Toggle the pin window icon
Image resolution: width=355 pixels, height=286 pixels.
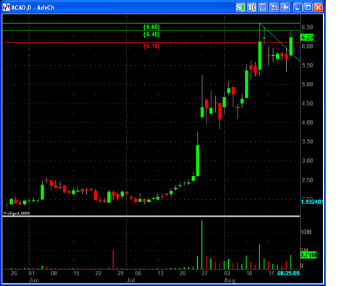(x=285, y=7)
